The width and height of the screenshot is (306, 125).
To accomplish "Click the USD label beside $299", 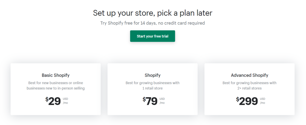I will (262, 99).
